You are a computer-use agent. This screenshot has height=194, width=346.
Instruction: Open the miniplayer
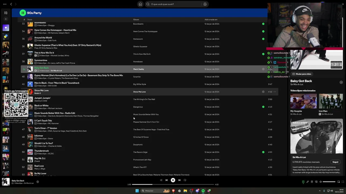[339, 182]
